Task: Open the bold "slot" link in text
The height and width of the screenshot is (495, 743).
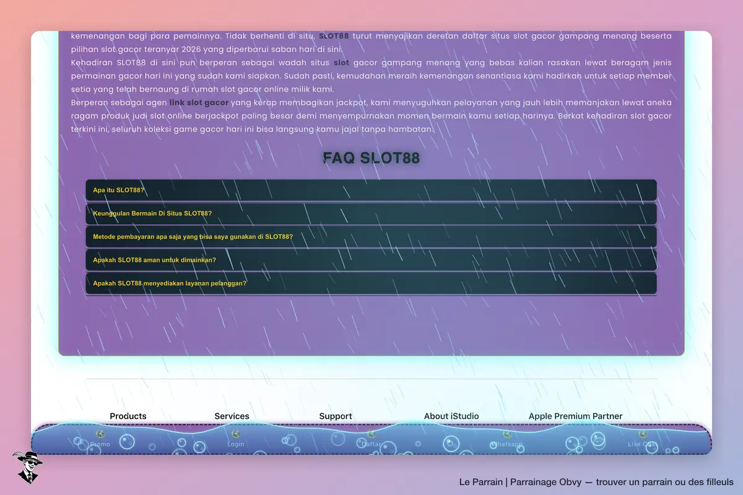Action: (341, 62)
